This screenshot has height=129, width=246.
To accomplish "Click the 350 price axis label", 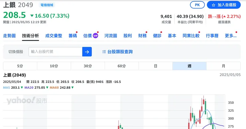I will 231,103.
